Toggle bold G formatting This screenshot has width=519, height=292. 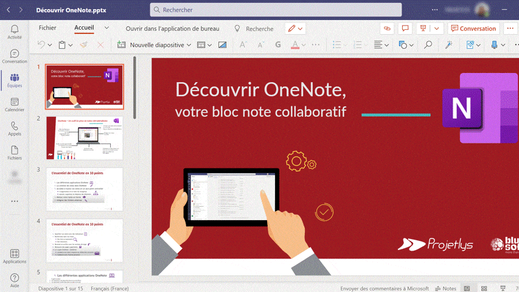278,44
